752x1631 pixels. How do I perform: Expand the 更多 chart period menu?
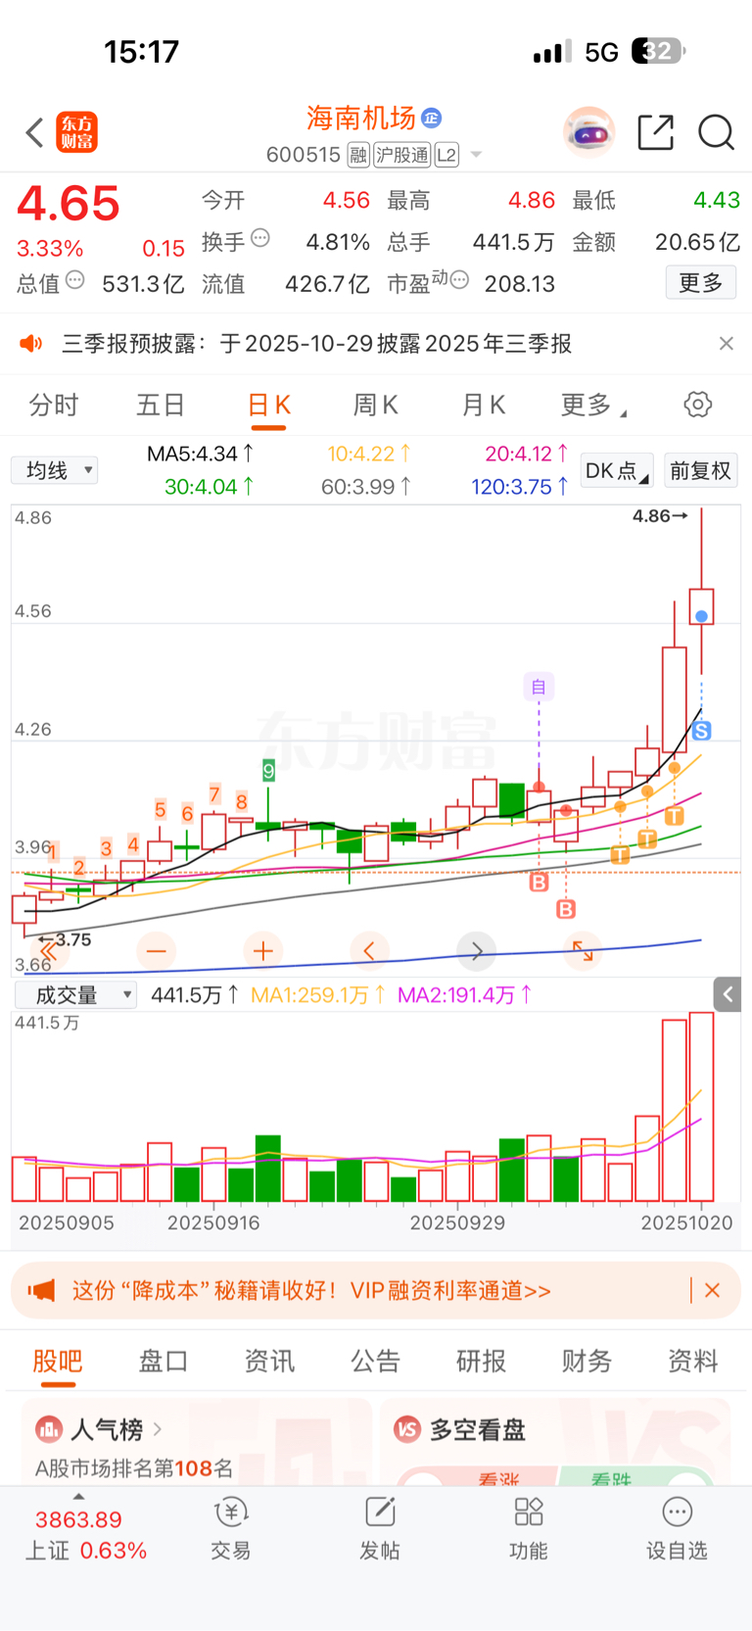pyautogui.click(x=593, y=405)
